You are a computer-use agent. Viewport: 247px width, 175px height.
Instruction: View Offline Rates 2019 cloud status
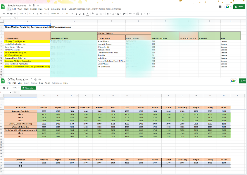[40, 79]
